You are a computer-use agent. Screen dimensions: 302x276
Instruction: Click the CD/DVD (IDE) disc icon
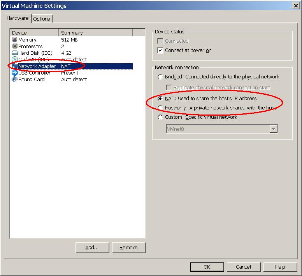[15, 59]
